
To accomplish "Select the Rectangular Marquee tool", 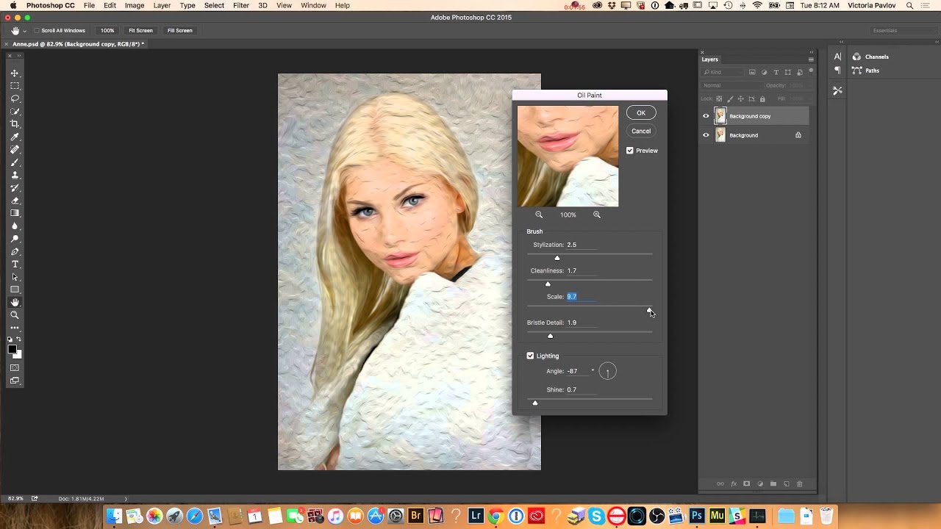I will 15,86.
